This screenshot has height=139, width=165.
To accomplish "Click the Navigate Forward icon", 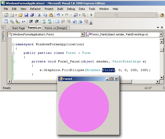I will [x=84, y=15].
